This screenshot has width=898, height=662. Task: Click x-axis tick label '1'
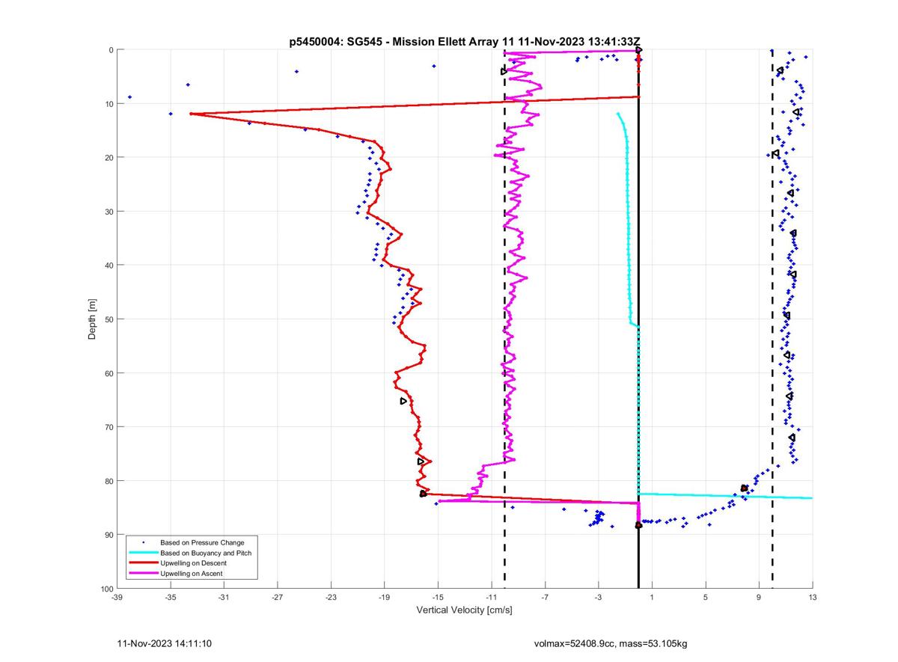[652, 597]
